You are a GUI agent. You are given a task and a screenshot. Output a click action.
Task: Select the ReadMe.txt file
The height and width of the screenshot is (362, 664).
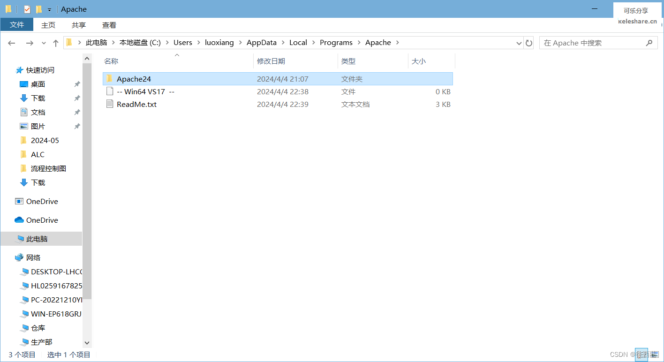point(278,104)
